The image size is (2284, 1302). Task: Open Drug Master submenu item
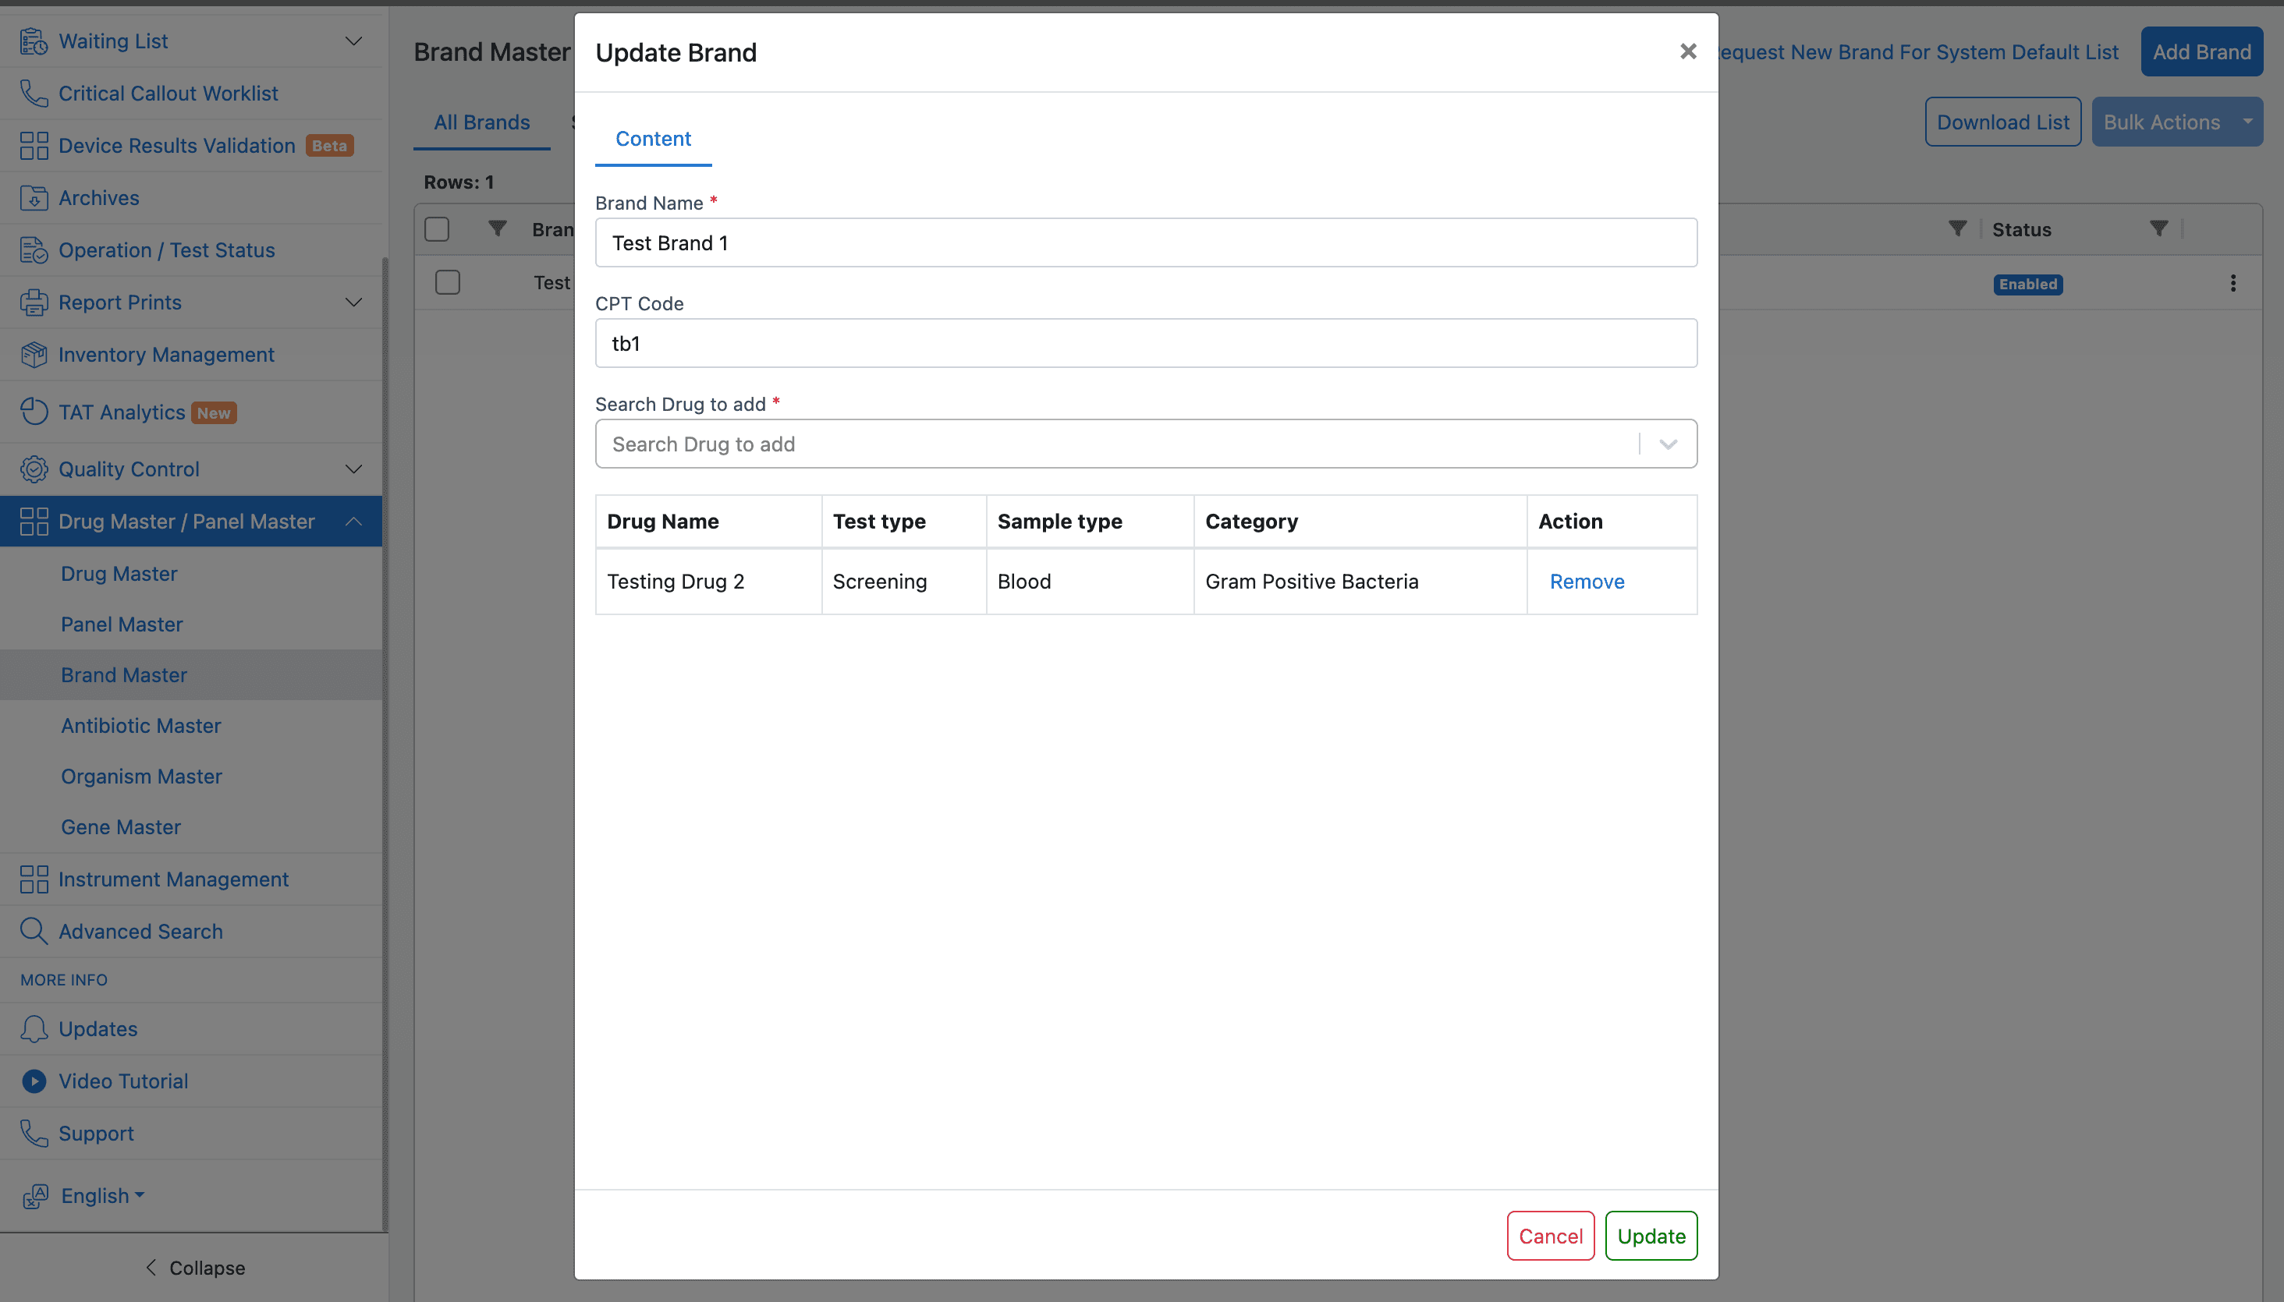[119, 573]
